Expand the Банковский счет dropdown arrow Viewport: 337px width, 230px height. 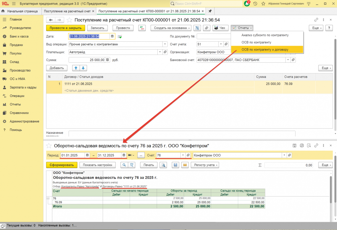(x=288, y=60)
